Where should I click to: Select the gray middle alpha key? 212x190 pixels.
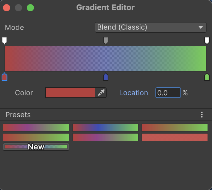[x=105, y=40]
